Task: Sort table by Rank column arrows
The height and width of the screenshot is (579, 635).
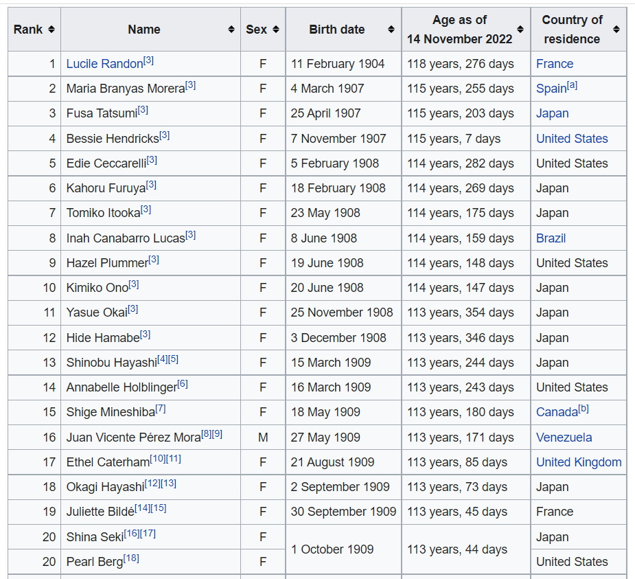Action: click(51, 29)
